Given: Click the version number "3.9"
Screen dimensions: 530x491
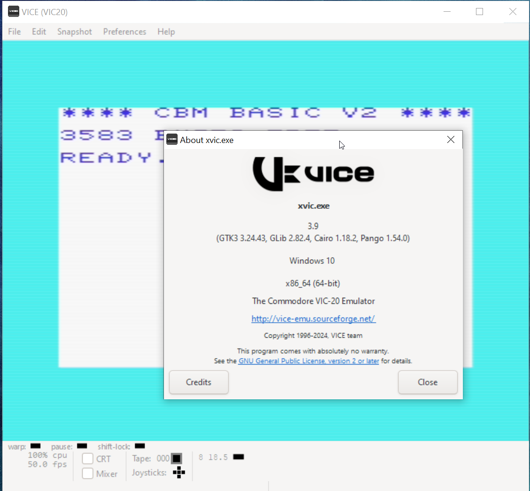Looking at the screenshot, I should 313,226.
